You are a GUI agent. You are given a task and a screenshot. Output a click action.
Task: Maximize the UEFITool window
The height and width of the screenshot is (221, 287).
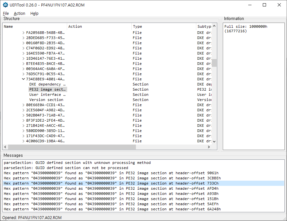[264, 5]
